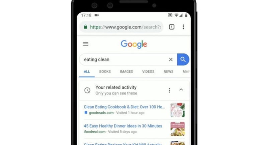Image resolution: width=257 pixels, height=145 pixels.
Task: Switch to the BOOKS tab
Action: point(105,71)
